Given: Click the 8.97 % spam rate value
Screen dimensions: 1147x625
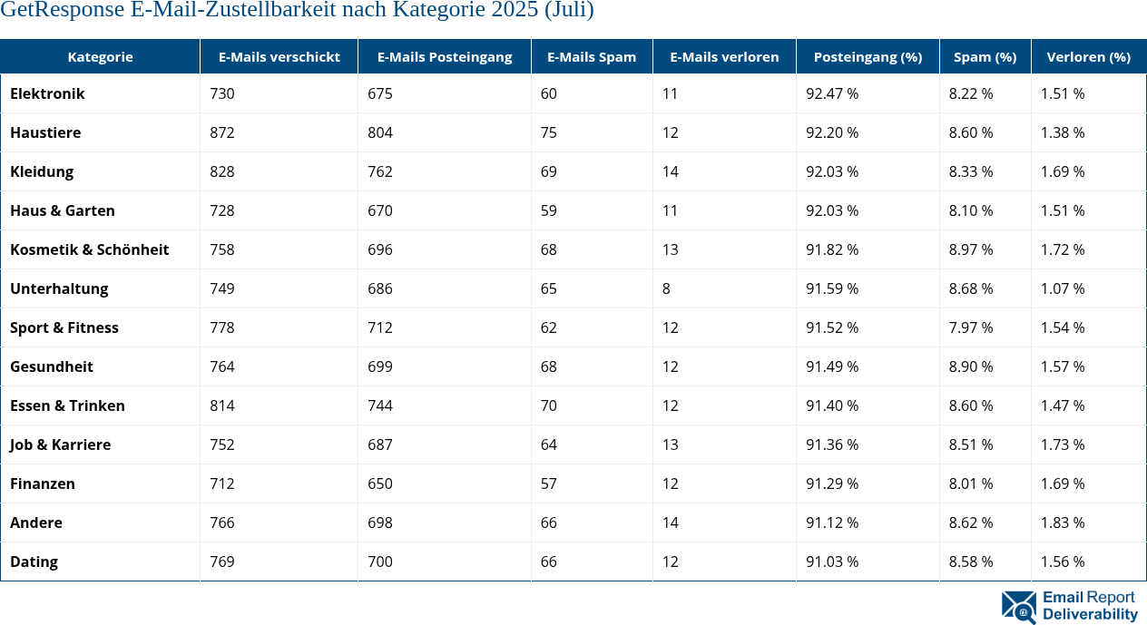Looking at the screenshot, I should click(971, 249).
